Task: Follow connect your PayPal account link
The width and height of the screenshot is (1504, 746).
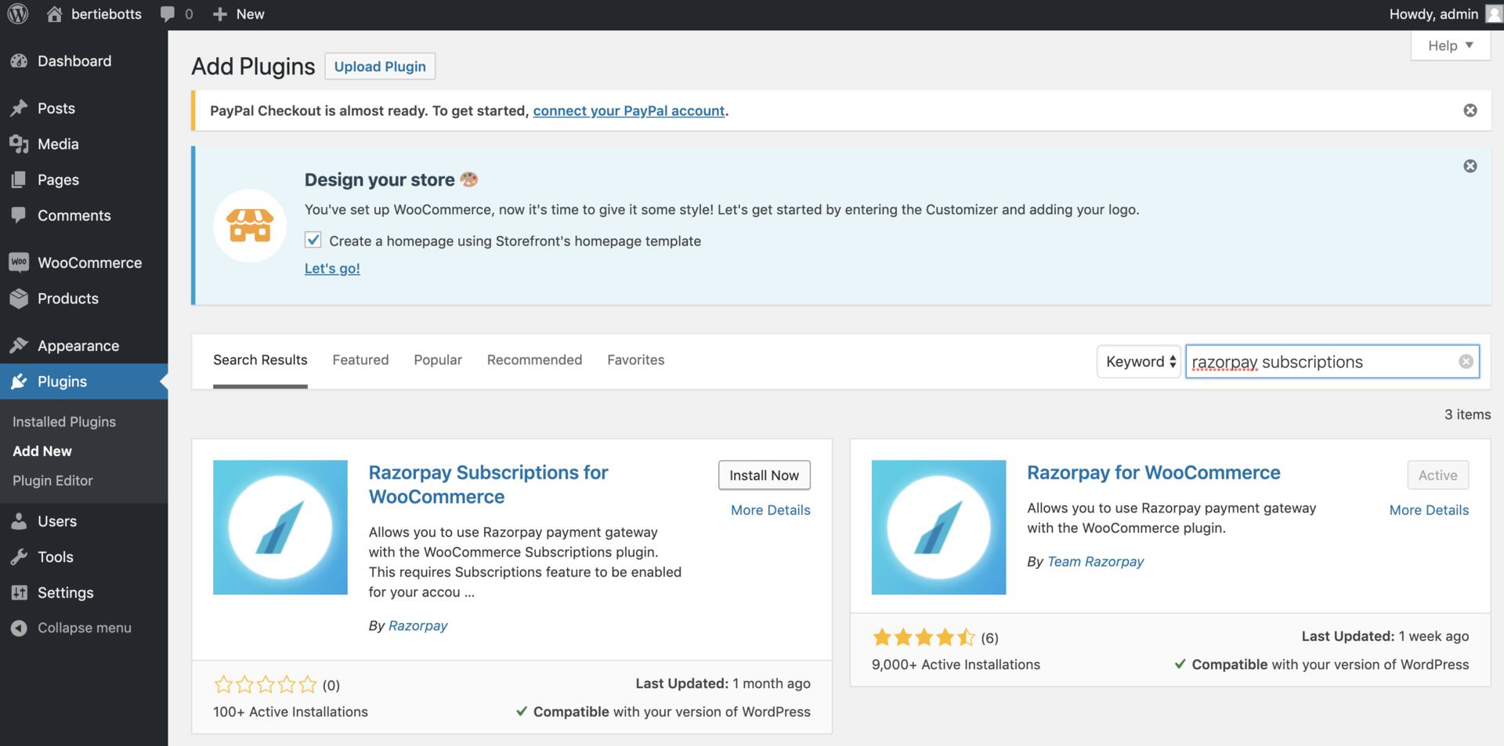Action: (x=629, y=110)
